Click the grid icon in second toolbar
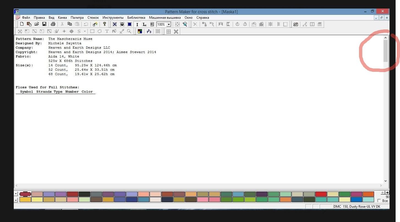The image size is (400, 222). tap(169, 31)
